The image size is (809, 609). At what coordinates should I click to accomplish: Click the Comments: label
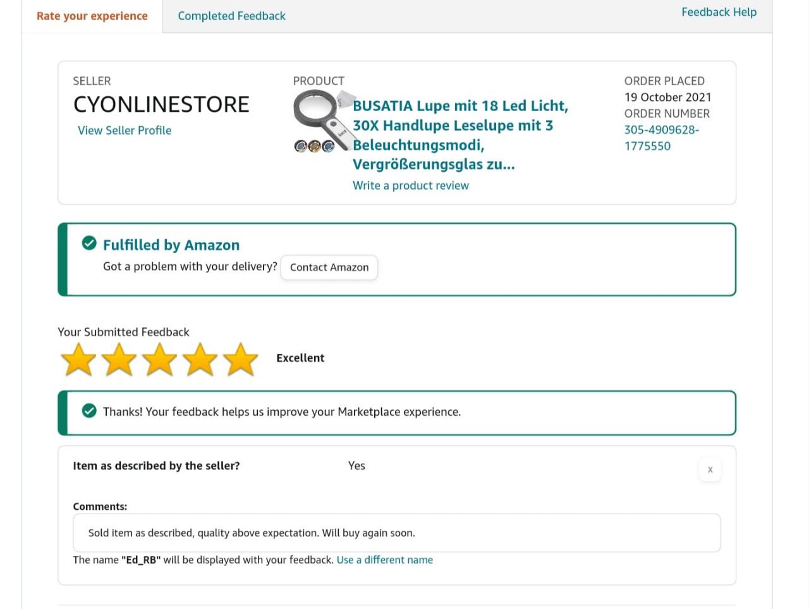pyautogui.click(x=100, y=507)
